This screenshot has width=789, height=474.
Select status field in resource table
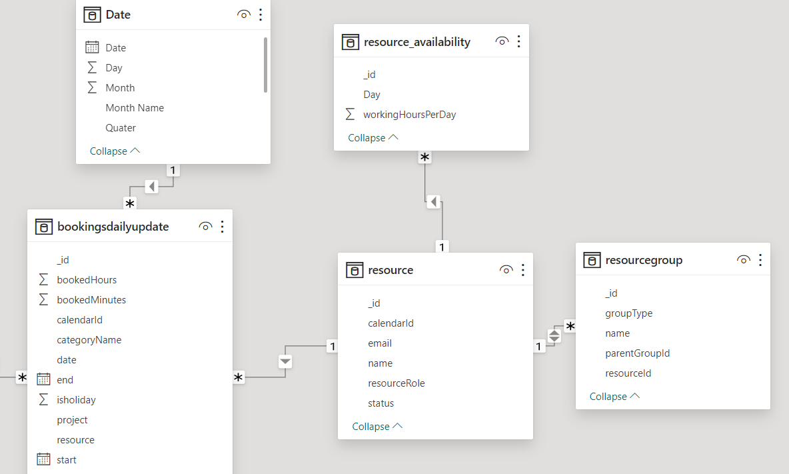coord(381,403)
